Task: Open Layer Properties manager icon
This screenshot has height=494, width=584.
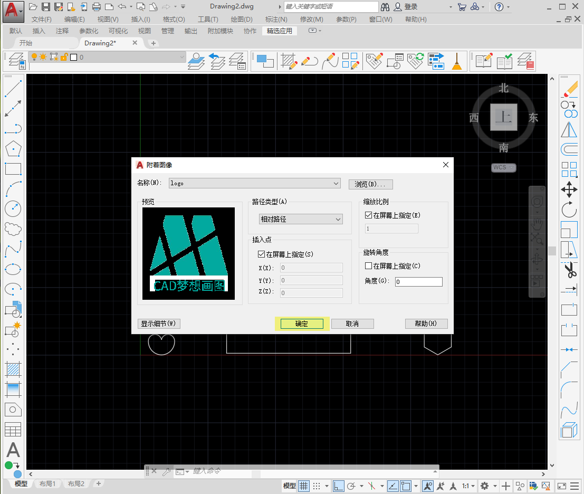Action: click(x=17, y=61)
